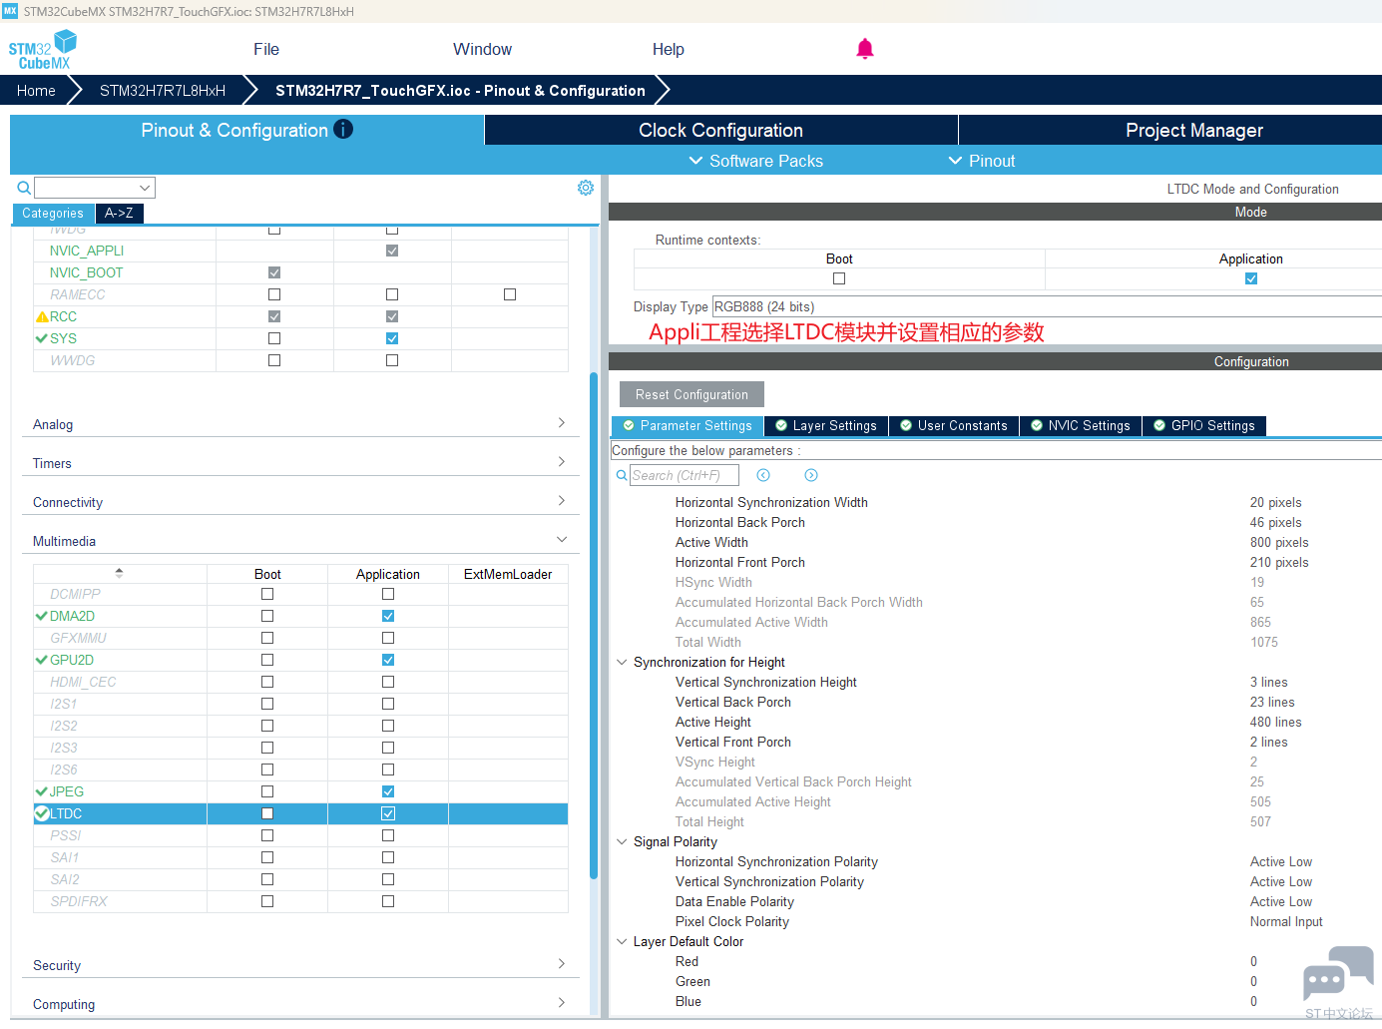Click the STM32H7R7L8HxH breadcrumb
The width and height of the screenshot is (1382, 1029).
(163, 90)
